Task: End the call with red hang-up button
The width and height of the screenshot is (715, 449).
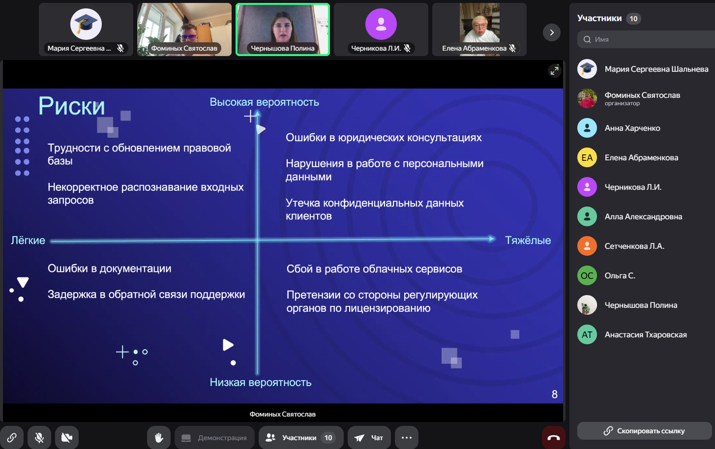Action: (554, 438)
